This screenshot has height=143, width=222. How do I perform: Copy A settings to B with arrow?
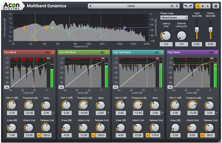tap(203, 6)
